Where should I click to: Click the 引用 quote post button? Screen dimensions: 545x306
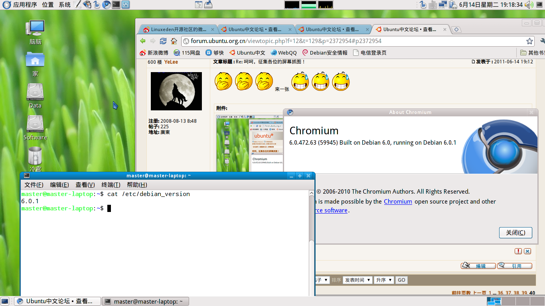[515, 266]
